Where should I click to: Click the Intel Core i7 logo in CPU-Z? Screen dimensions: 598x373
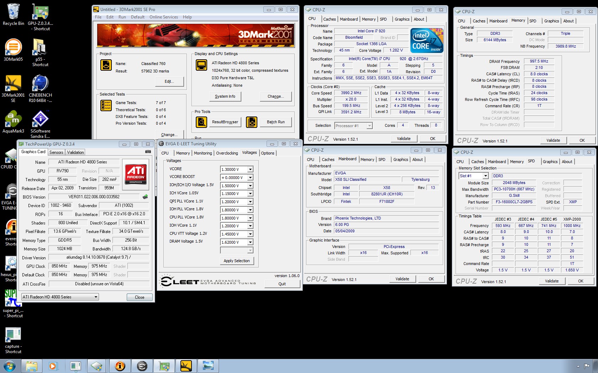[427, 40]
